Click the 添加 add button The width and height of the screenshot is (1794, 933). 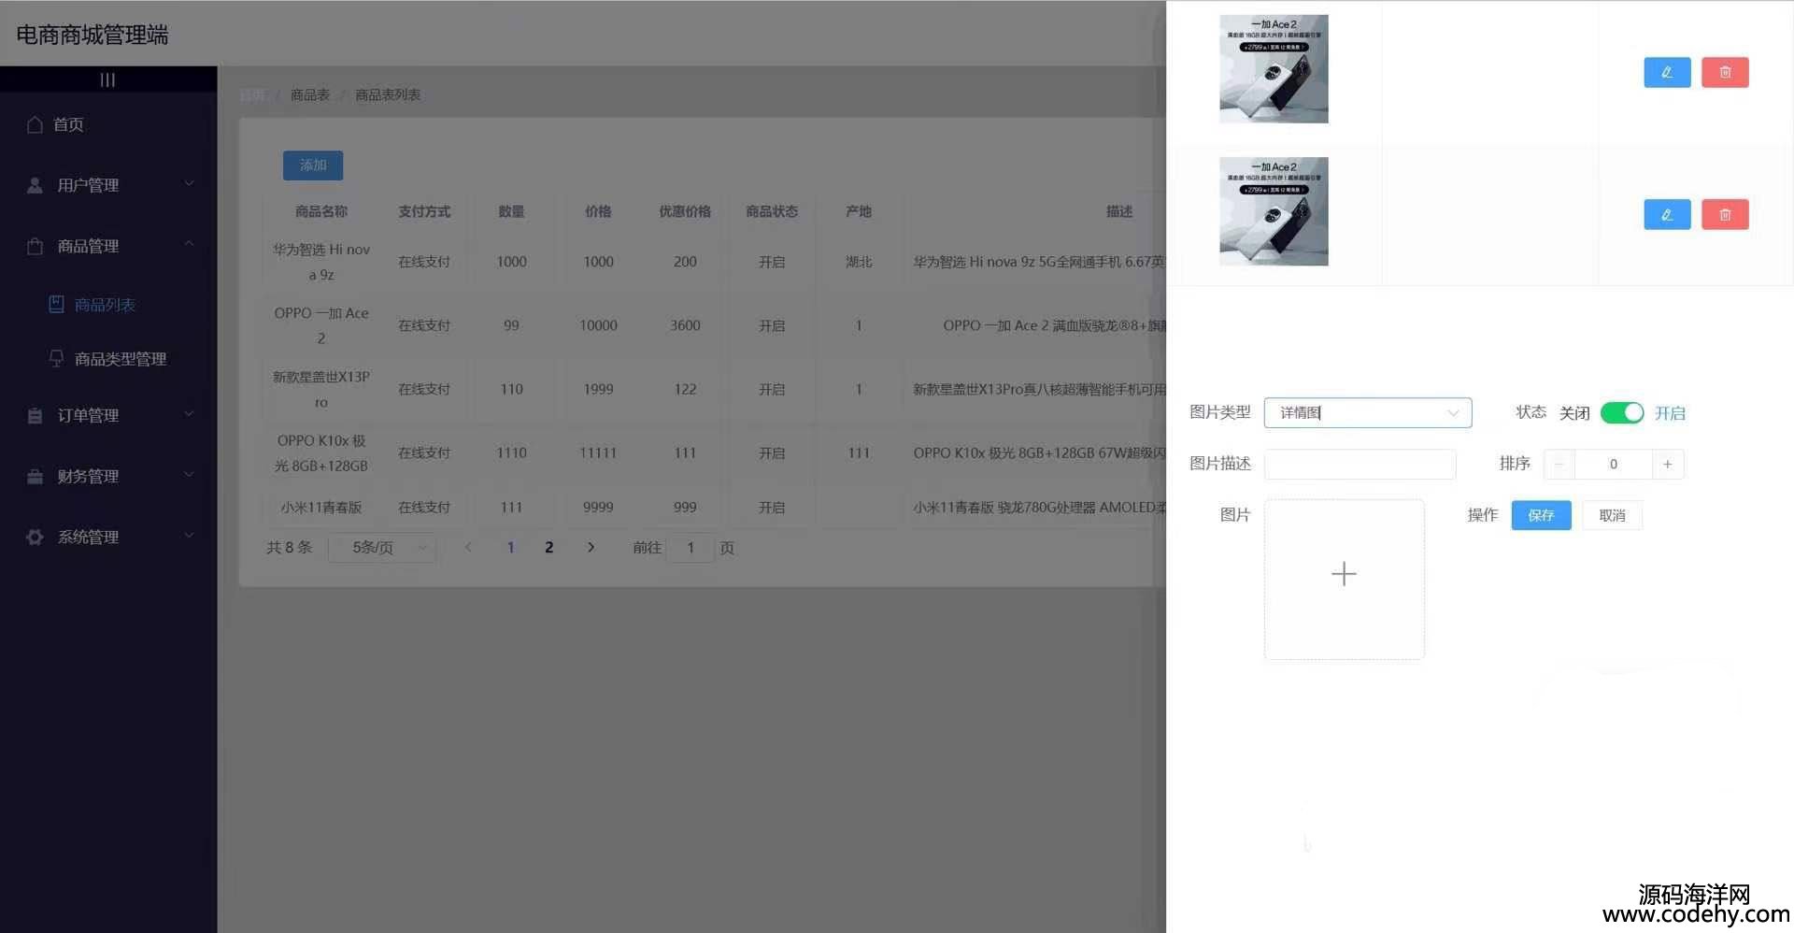tap(313, 165)
